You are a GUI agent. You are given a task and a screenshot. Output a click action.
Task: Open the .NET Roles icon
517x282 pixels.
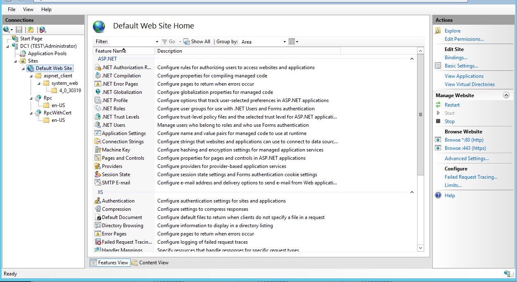coord(98,109)
